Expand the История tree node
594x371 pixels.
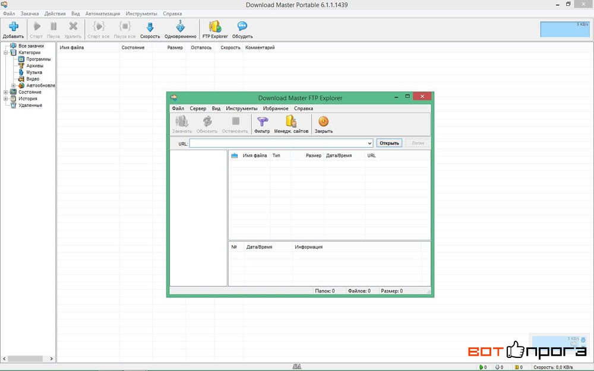(6, 99)
